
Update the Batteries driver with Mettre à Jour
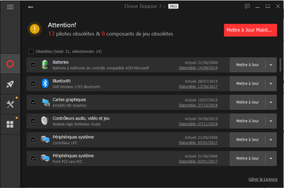pyautogui.click(x=248, y=65)
